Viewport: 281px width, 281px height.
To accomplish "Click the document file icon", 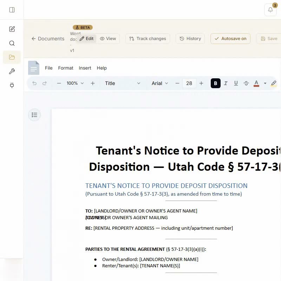I will 34,68.
